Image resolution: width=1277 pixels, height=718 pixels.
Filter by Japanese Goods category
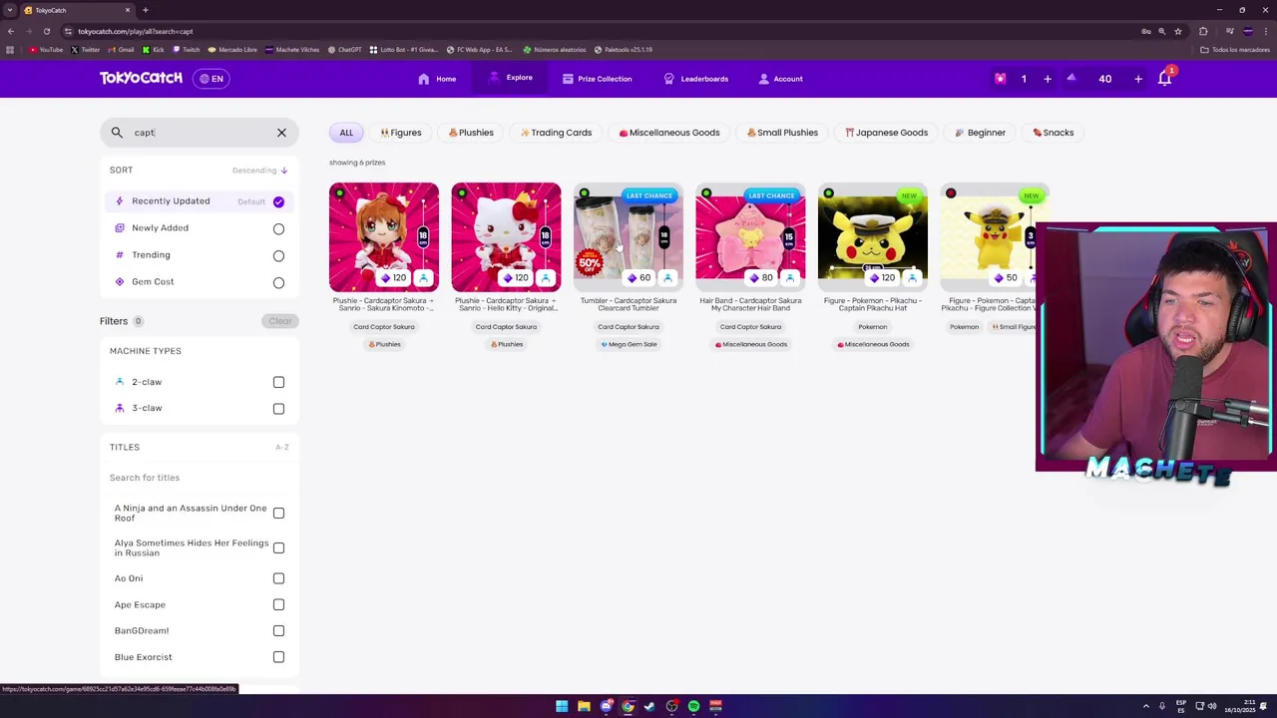886,133
